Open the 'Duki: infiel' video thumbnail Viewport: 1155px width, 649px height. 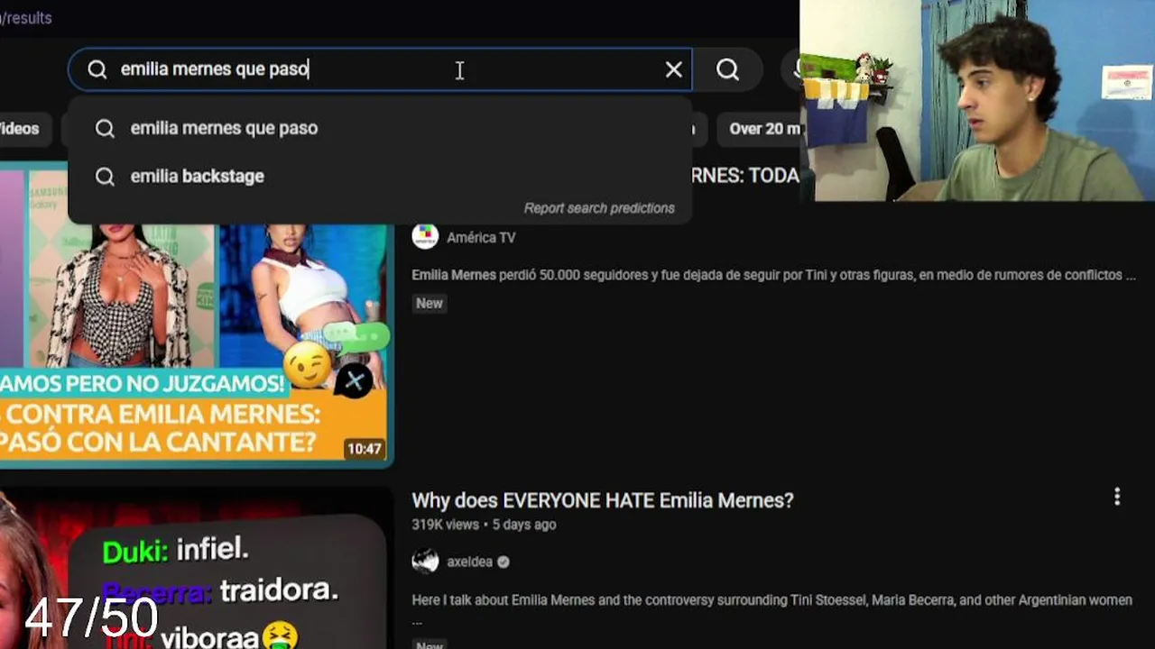[x=196, y=570]
